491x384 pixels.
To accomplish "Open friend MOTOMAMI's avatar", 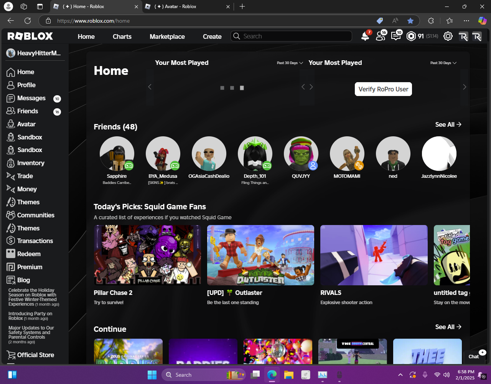I will tap(347, 154).
